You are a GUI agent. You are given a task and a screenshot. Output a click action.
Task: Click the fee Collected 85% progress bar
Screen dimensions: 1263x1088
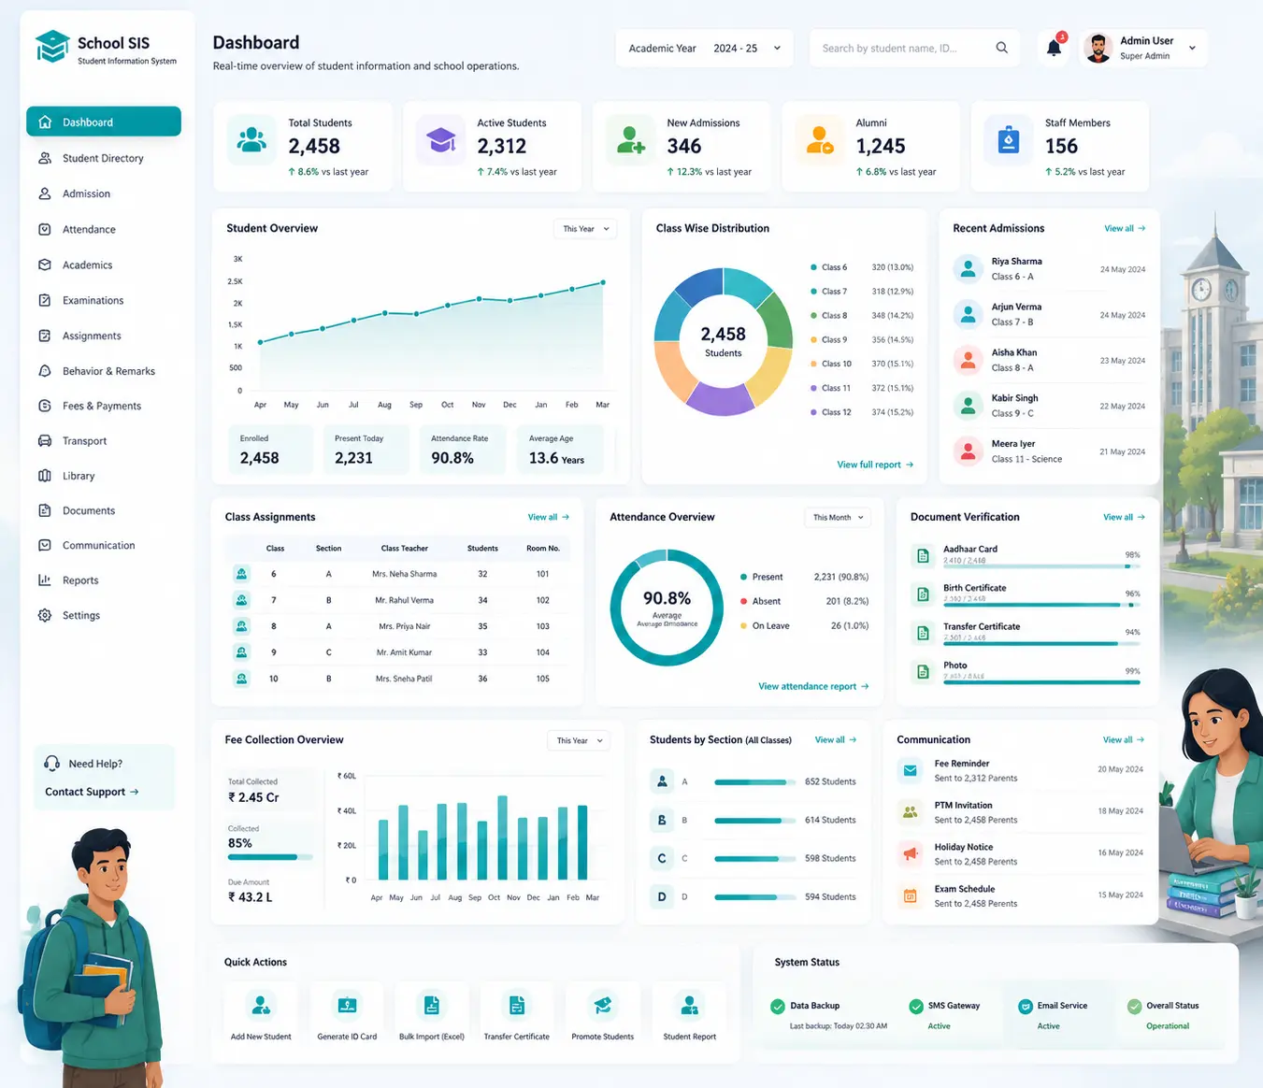269,857
